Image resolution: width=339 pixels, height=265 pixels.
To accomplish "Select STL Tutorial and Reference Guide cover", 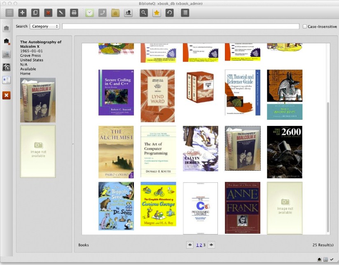I will point(243,93).
